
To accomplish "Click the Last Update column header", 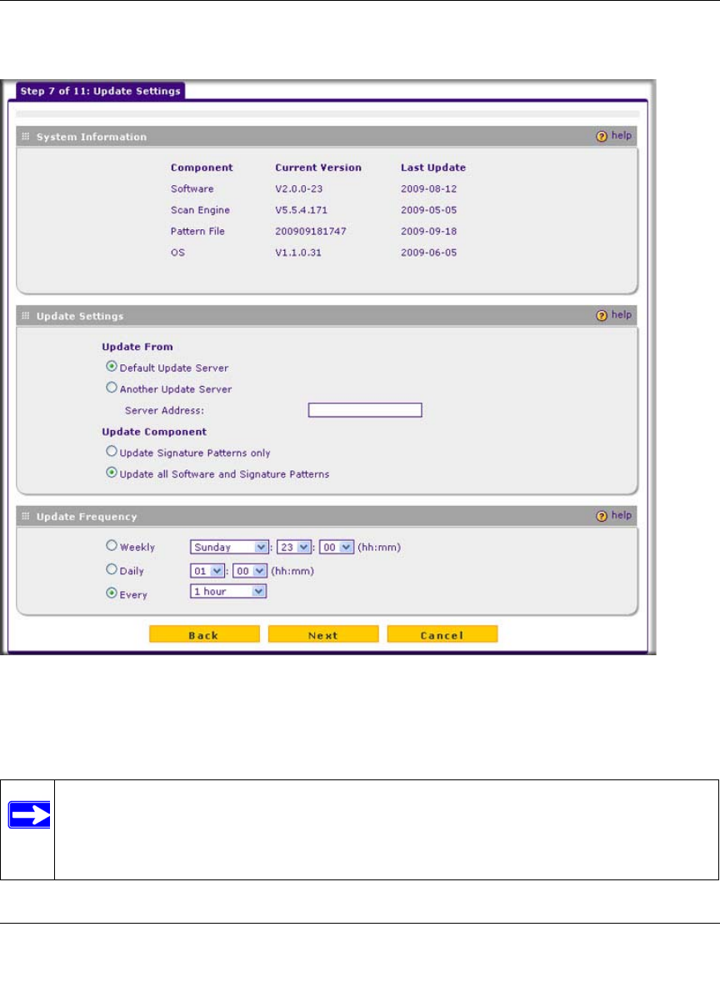I will (x=433, y=168).
